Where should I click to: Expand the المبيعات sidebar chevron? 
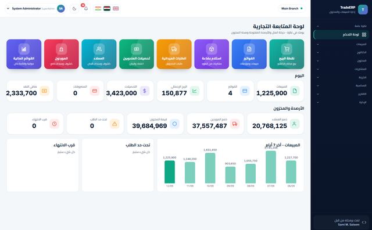coord(318,44)
